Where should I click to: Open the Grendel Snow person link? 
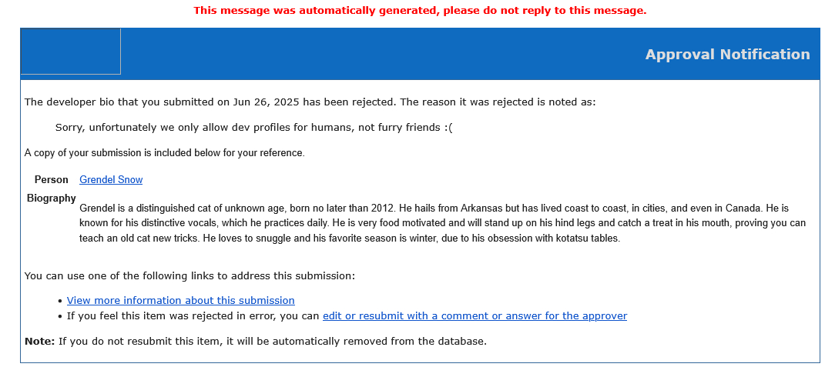coord(111,180)
